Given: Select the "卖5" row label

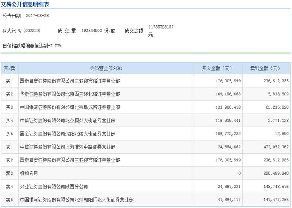Looking at the screenshot, I should pos(9,200).
